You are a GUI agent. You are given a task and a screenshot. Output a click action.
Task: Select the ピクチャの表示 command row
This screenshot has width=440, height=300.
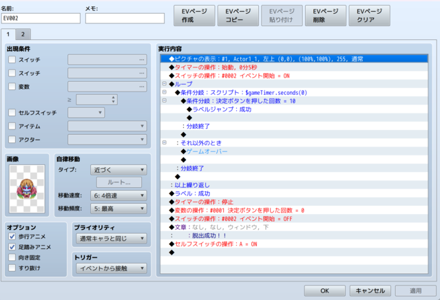(x=294, y=59)
